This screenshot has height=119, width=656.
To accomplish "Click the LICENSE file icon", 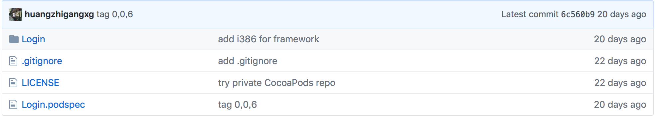I will pyautogui.click(x=13, y=83).
